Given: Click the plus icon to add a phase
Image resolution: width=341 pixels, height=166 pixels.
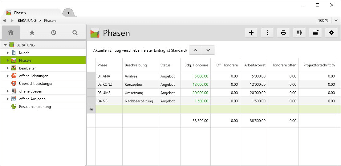Looking at the screenshot, I should pos(251,33).
